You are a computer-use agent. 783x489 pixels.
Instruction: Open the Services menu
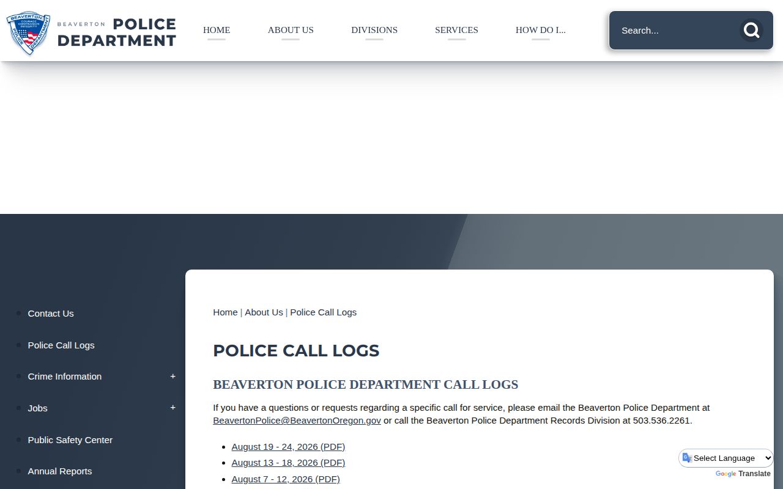[456, 30]
